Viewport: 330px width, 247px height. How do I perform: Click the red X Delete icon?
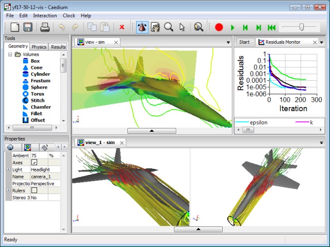(122, 27)
